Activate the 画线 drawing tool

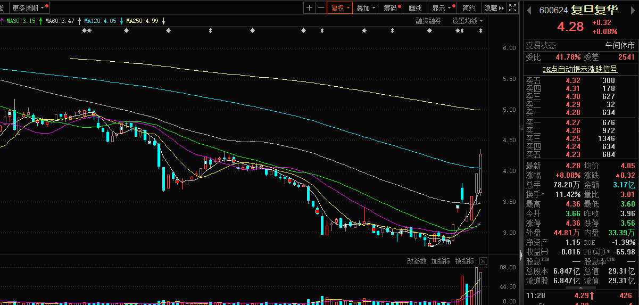click(x=416, y=7)
